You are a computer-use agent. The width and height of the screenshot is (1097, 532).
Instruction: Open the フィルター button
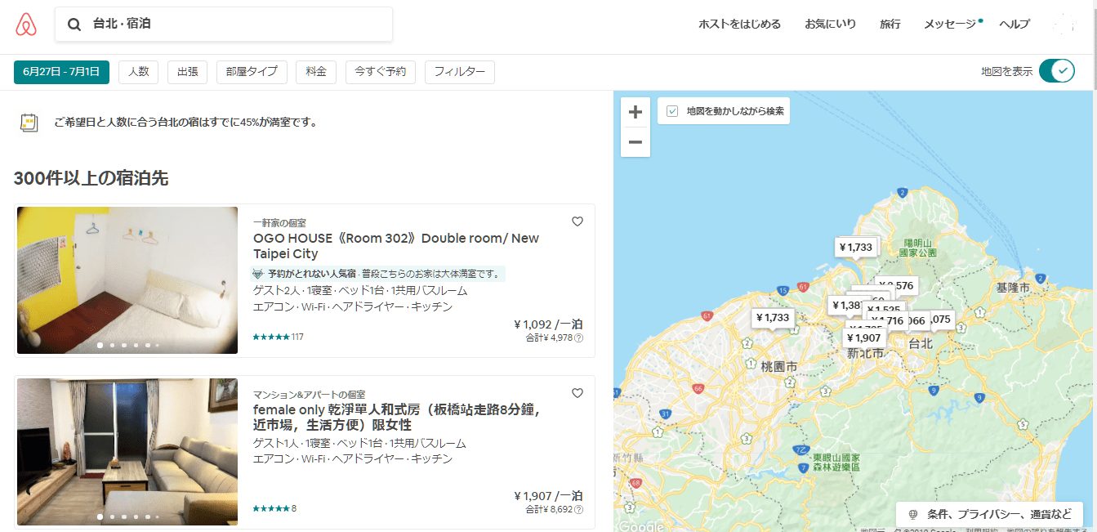click(459, 72)
